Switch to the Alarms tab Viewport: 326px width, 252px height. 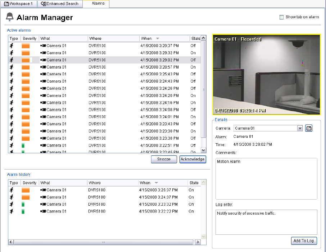[x=98, y=4]
